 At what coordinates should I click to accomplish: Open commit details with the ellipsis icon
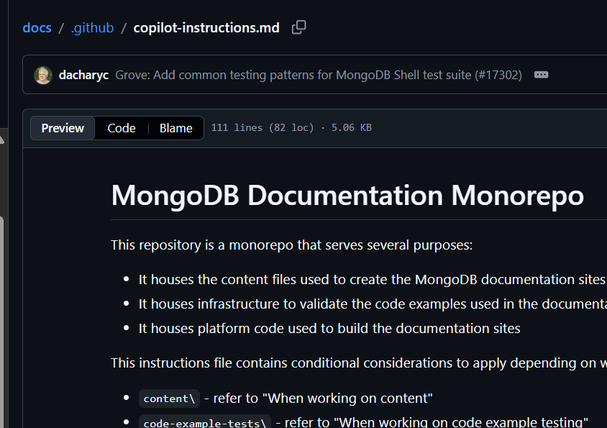pyautogui.click(x=541, y=74)
